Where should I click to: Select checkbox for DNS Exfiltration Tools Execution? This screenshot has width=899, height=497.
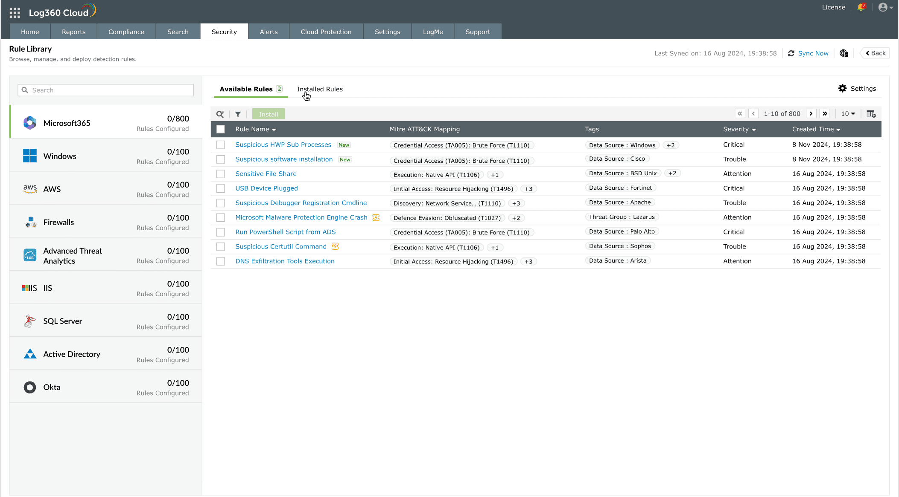(221, 261)
